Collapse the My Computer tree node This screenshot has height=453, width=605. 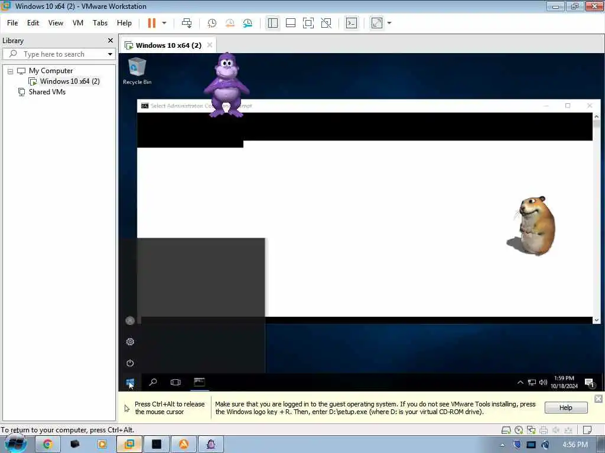[x=11, y=71]
